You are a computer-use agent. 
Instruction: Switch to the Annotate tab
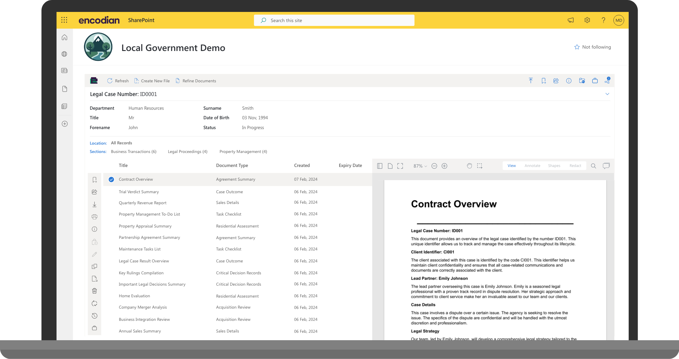pos(532,166)
